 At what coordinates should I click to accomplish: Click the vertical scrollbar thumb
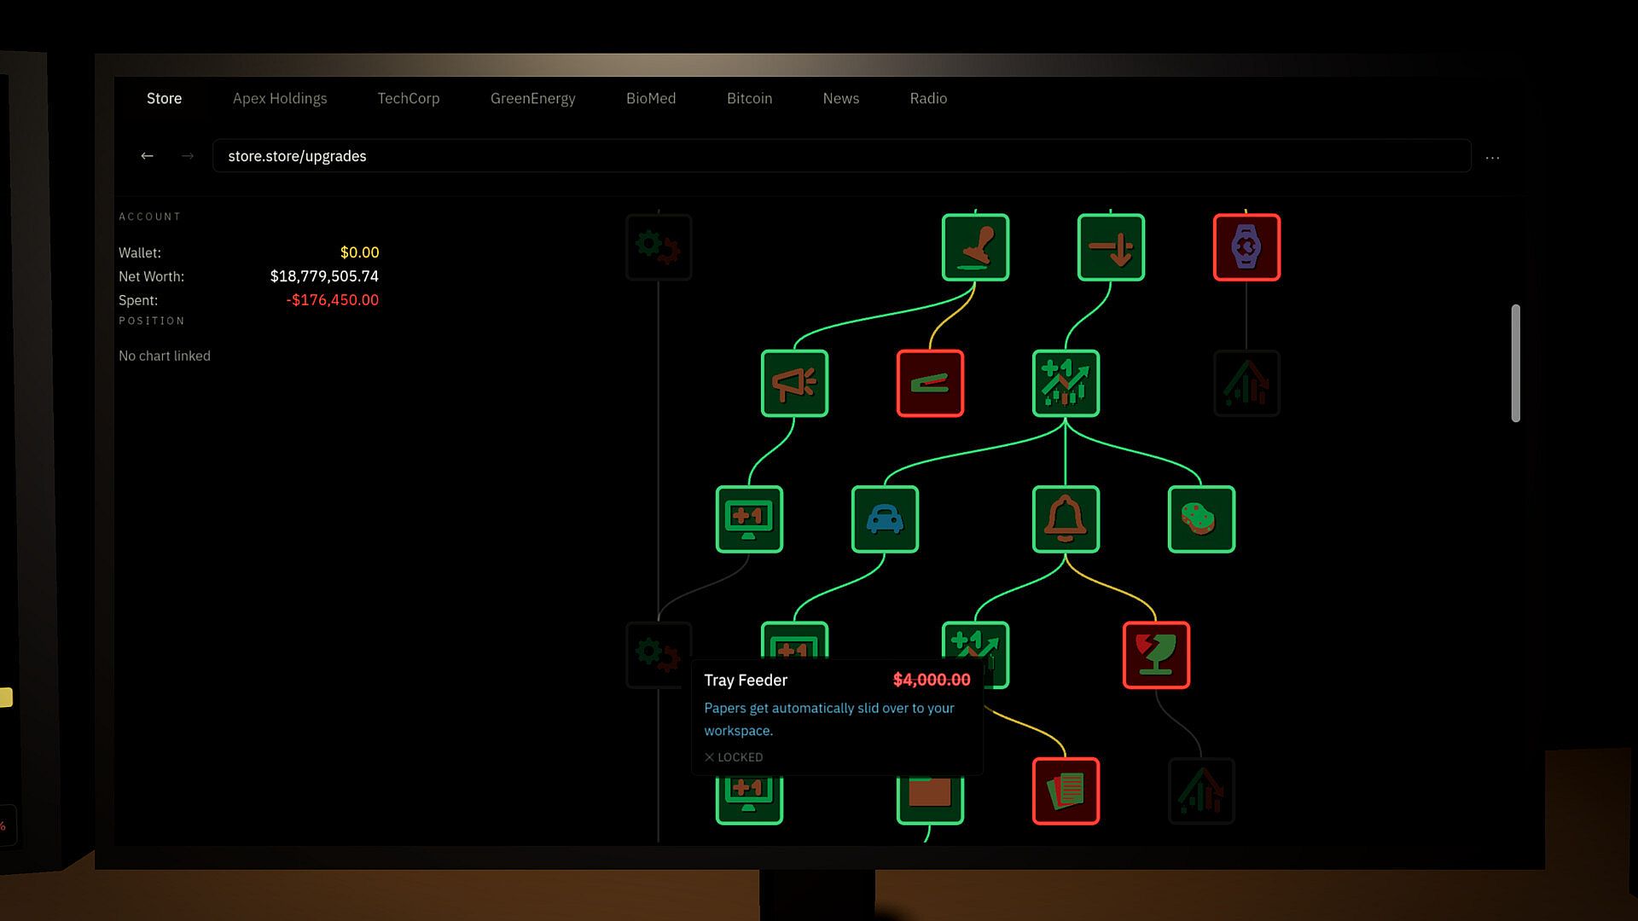1515,362
